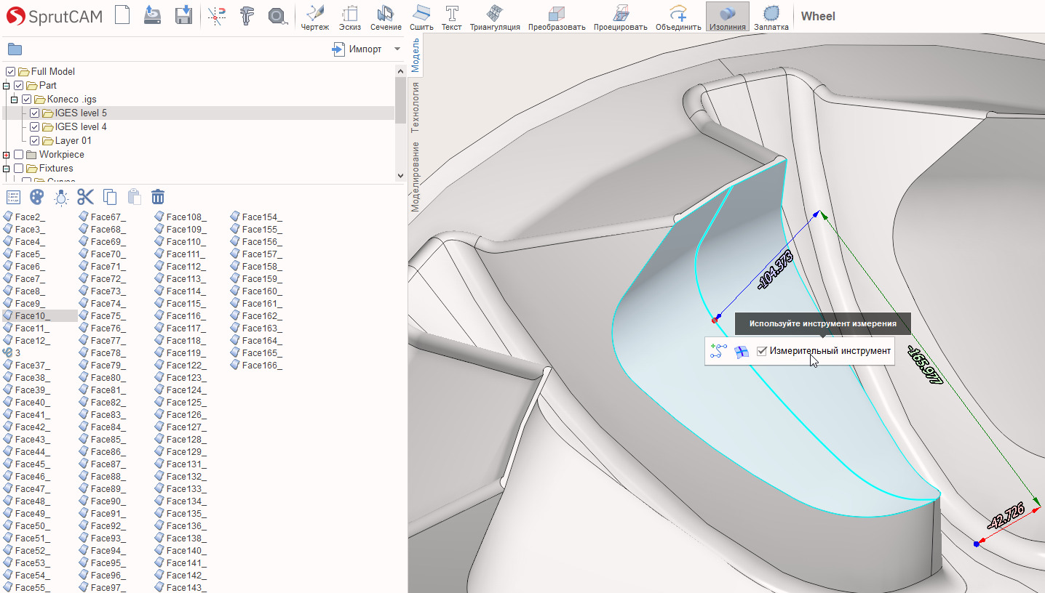
Task: Select the Триангуляция tool
Action: click(495, 17)
